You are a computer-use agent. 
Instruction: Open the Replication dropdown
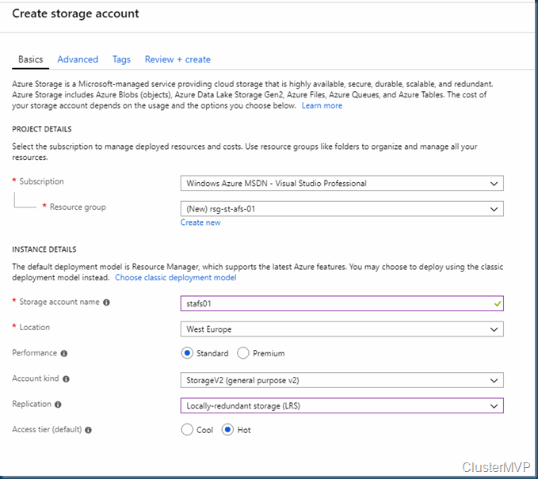tap(341, 405)
